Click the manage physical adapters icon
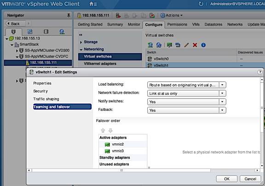265x186 pixels. (x=169, y=45)
